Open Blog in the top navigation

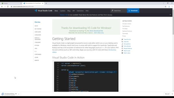point(69,11)
